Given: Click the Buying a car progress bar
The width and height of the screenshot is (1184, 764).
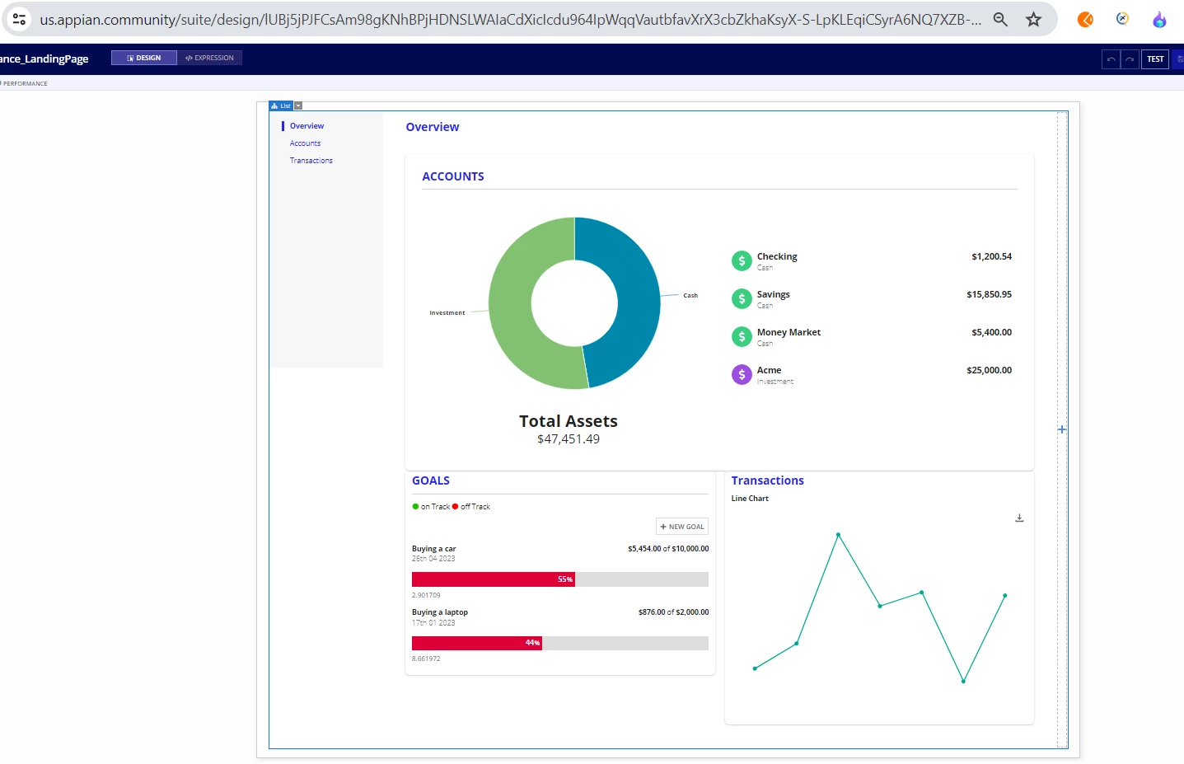Looking at the screenshot, I should 560,579.
